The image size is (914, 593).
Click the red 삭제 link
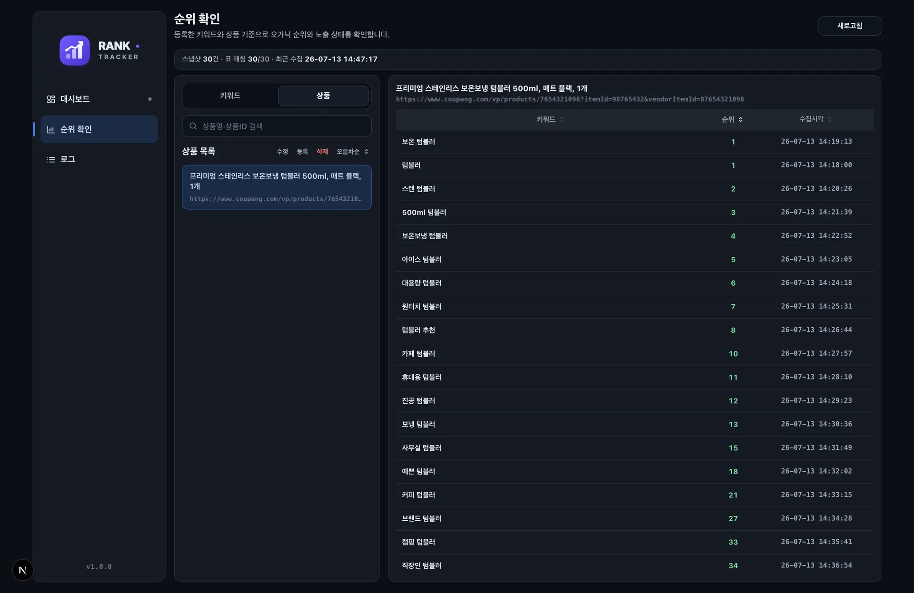pos(322,151)
